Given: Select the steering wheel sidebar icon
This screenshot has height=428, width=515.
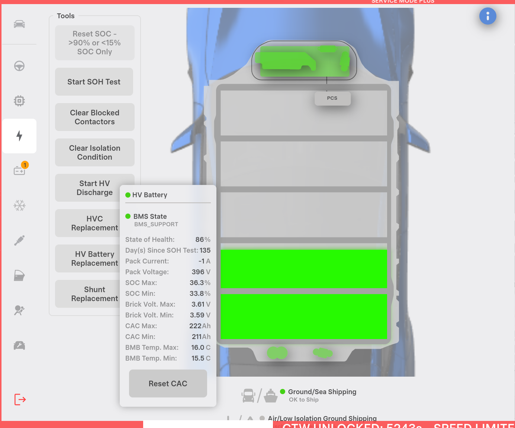Looking at the screenshot, I should click(19, 66).
